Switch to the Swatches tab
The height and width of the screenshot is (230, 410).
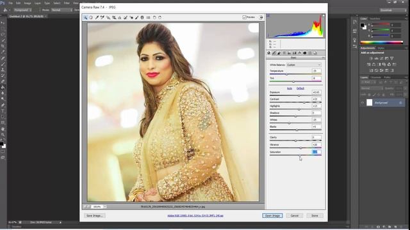click(375, 19)
